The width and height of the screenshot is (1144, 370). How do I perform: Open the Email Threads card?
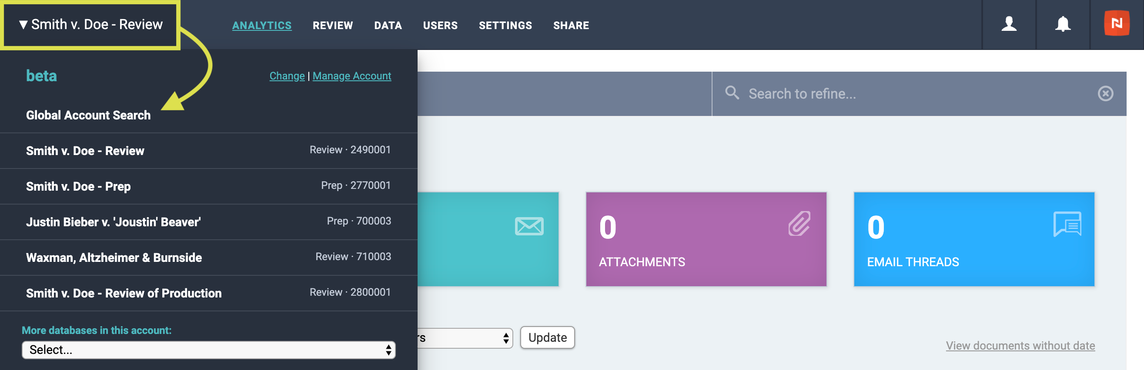click(x=974, y=239)
